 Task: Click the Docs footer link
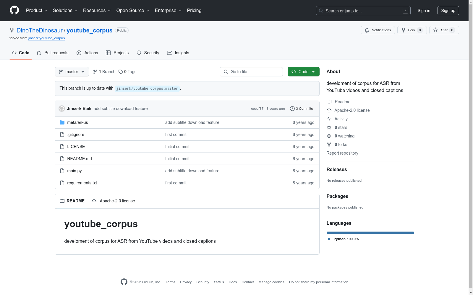233,282
